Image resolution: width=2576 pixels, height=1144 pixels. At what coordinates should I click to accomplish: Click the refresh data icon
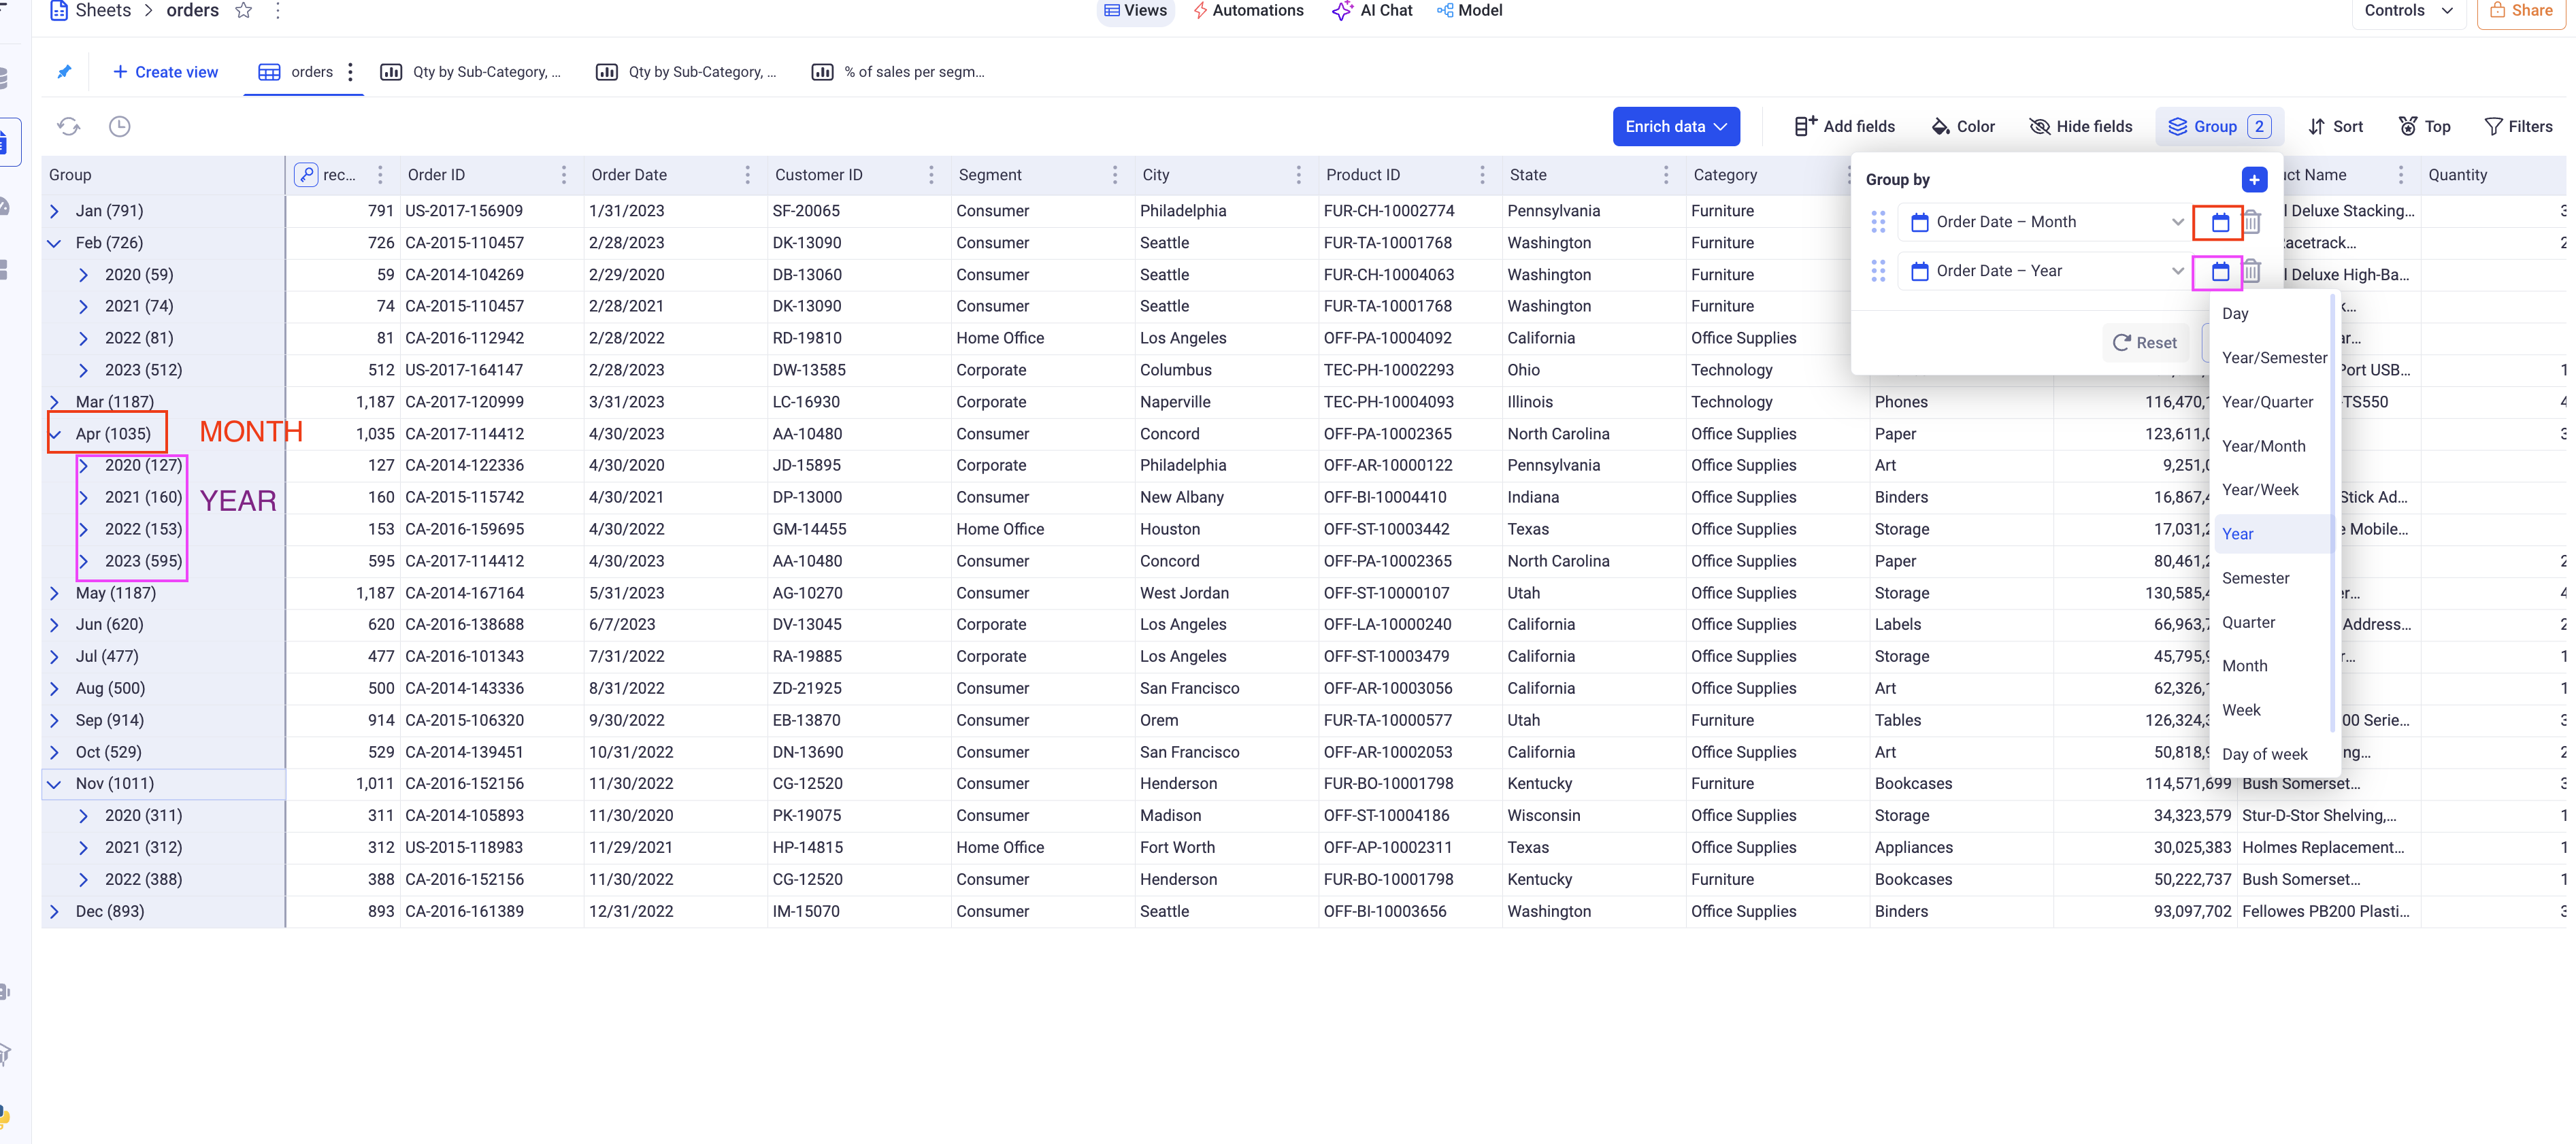point(69,126)
